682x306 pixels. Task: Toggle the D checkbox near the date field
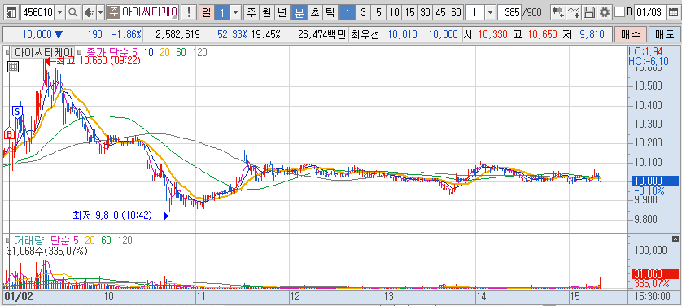coord(619,12)
